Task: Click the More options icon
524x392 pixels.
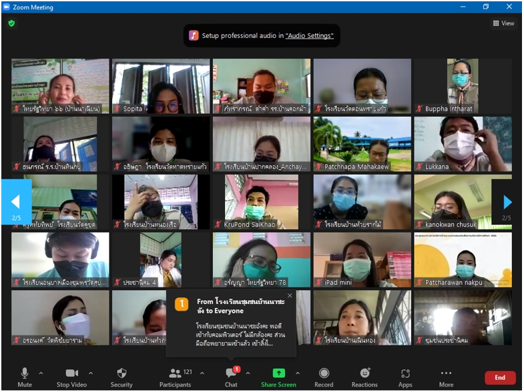Action: tap(446, 377)
